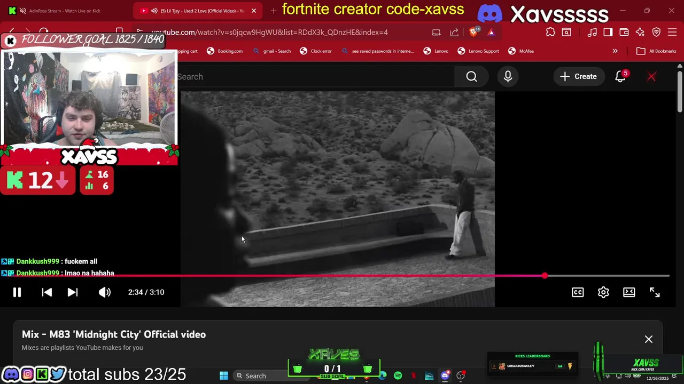The width and height of the screenshot is (684, 384).
Task: Click the page vertical scrollbar thumb
Action: click(x=680, y=91)
